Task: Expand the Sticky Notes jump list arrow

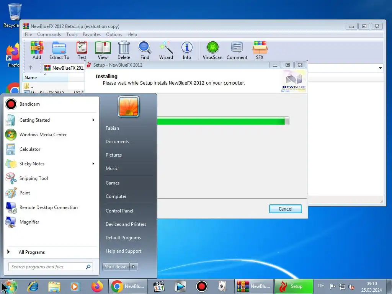Action: [93, 164]
